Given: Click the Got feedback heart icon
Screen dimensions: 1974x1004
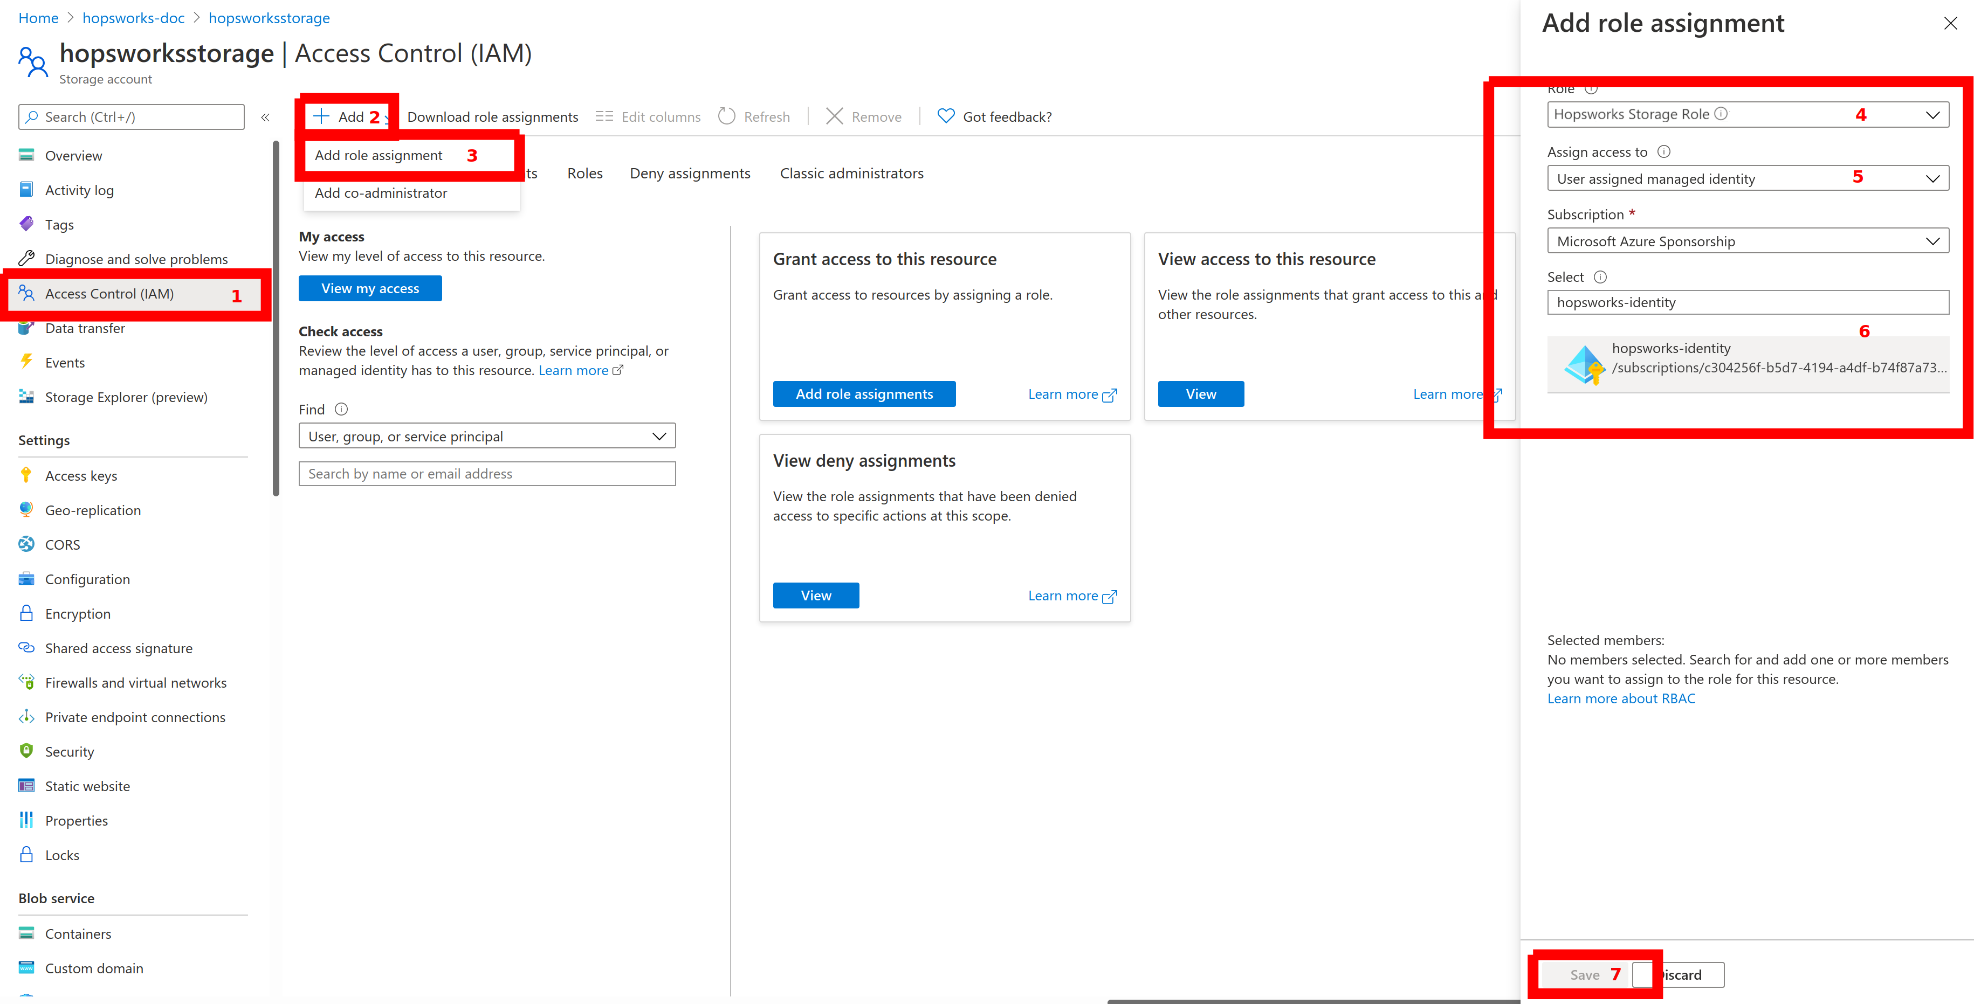Looking at the screenshot, I should [946, 116].
